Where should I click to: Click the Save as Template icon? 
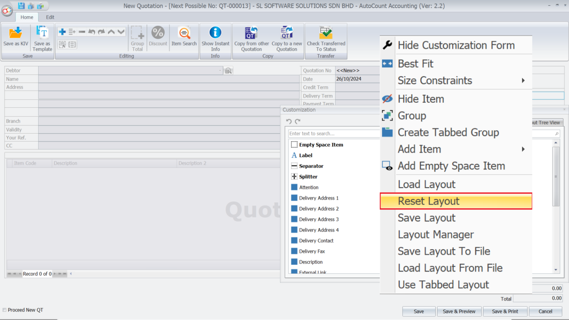pos(42,32)
